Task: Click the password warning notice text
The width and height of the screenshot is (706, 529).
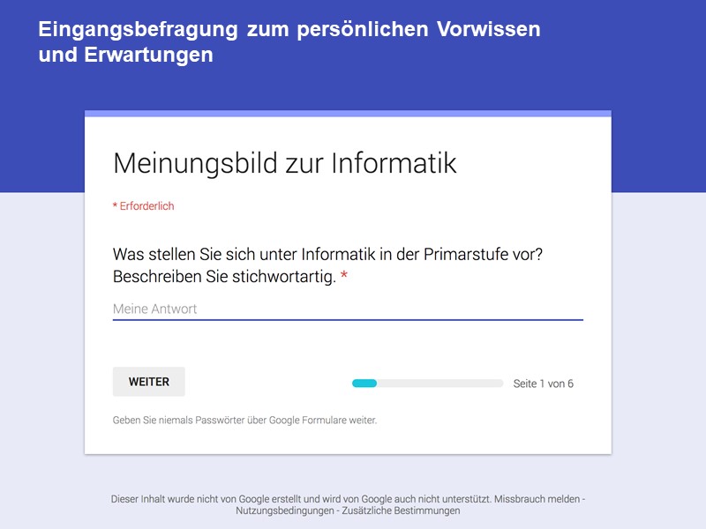Action: click(244, 420)
